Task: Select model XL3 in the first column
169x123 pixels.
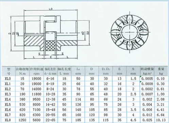Action: click(8, 94)
